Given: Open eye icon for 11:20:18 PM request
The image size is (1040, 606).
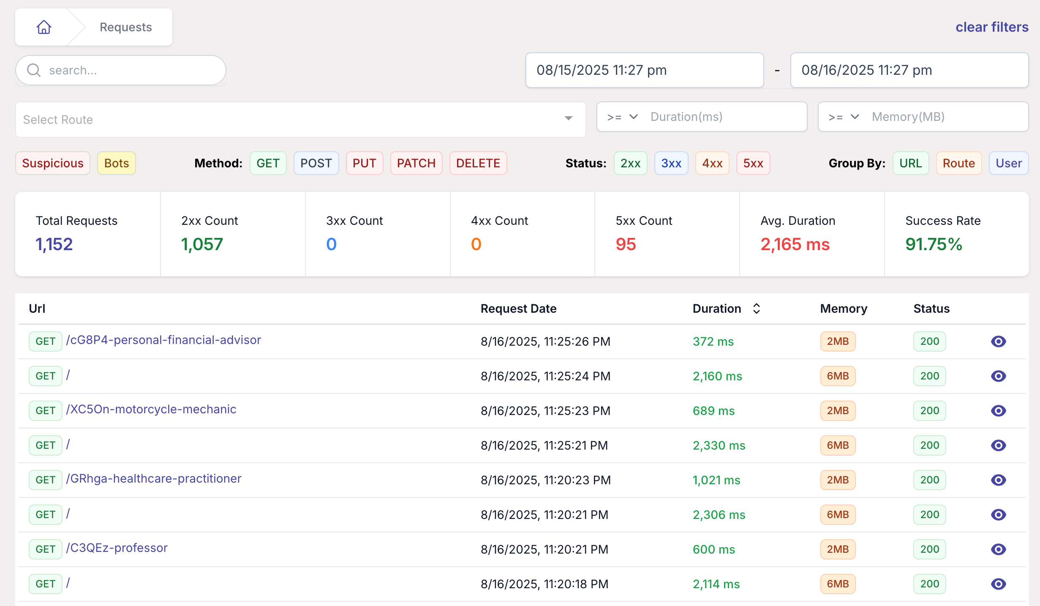Looking at the screenshot, I should 998,584.
